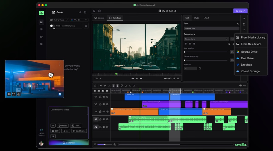Screen dimensions: 273x151
Task: Copy link of generated thumbnail clip
Action: click(x=9, y=94)
